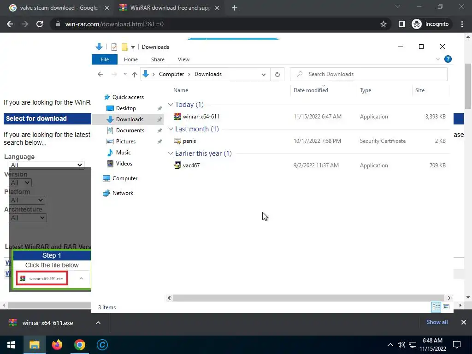Click Computer in the address breadcrumb
Screen dimensions: 472x354
point(171,74)
